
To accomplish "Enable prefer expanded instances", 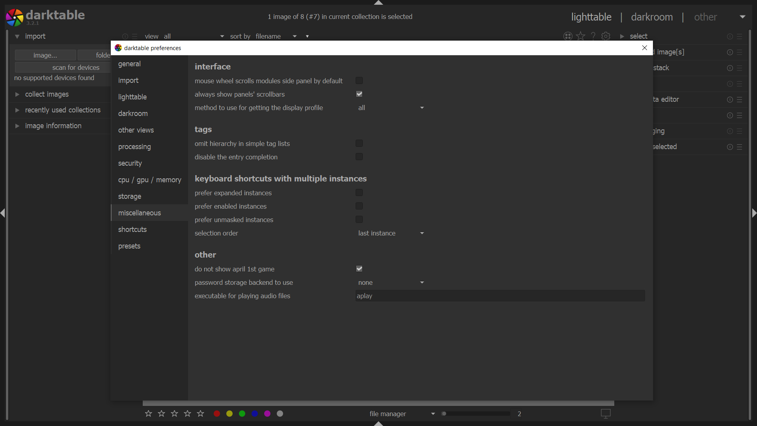I will tap(358, 192).
